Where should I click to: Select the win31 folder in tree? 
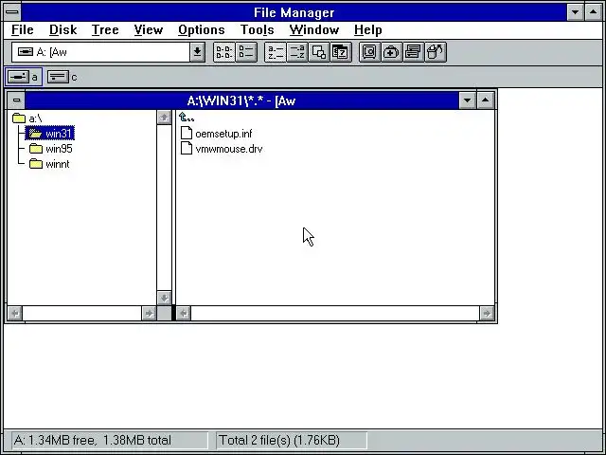click(49, 134)
